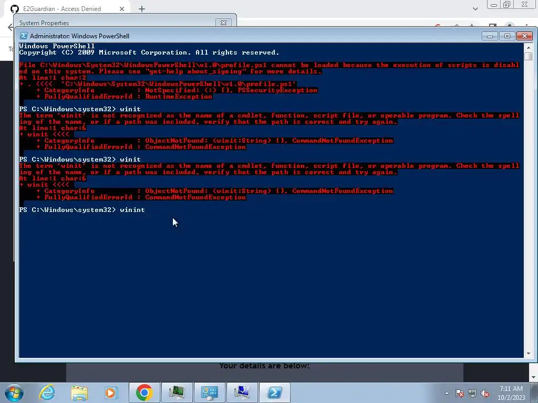Click the Chrome page scrollbar down arrow
The image size is (538, 403).
pos(533,377)
